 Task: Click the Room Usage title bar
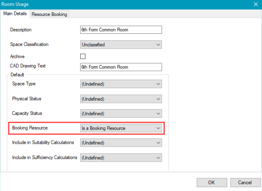(111, 4)
